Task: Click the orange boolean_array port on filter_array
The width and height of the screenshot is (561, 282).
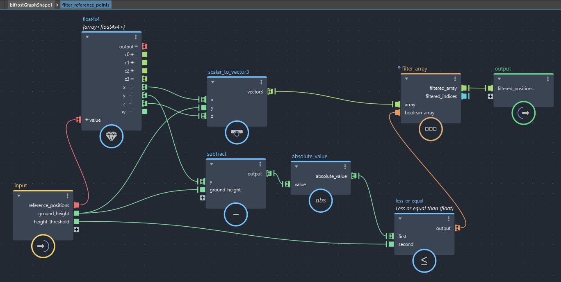Action: pyautogui.click(x=397, y=113)
